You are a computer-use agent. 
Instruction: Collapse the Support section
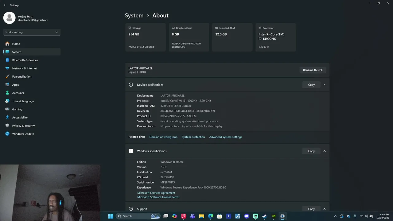tap(325, 209)
